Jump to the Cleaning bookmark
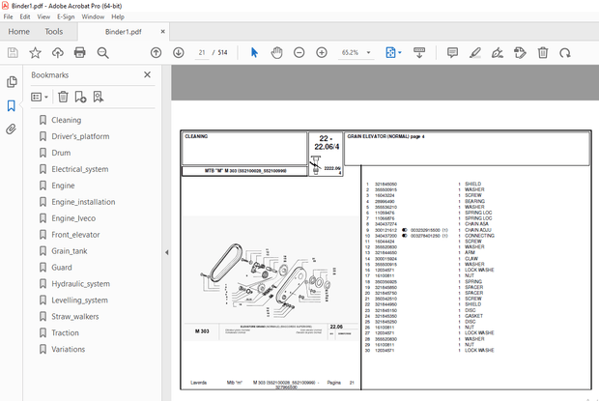 tap(66, 120)
